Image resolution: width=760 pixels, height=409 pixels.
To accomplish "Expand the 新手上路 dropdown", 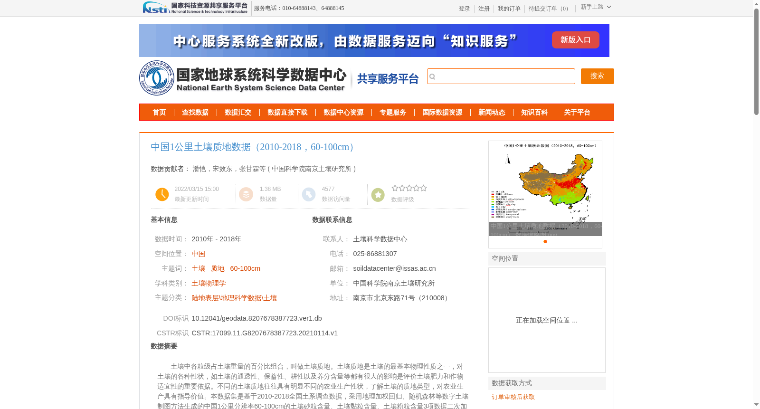I will tap(596, 7).
